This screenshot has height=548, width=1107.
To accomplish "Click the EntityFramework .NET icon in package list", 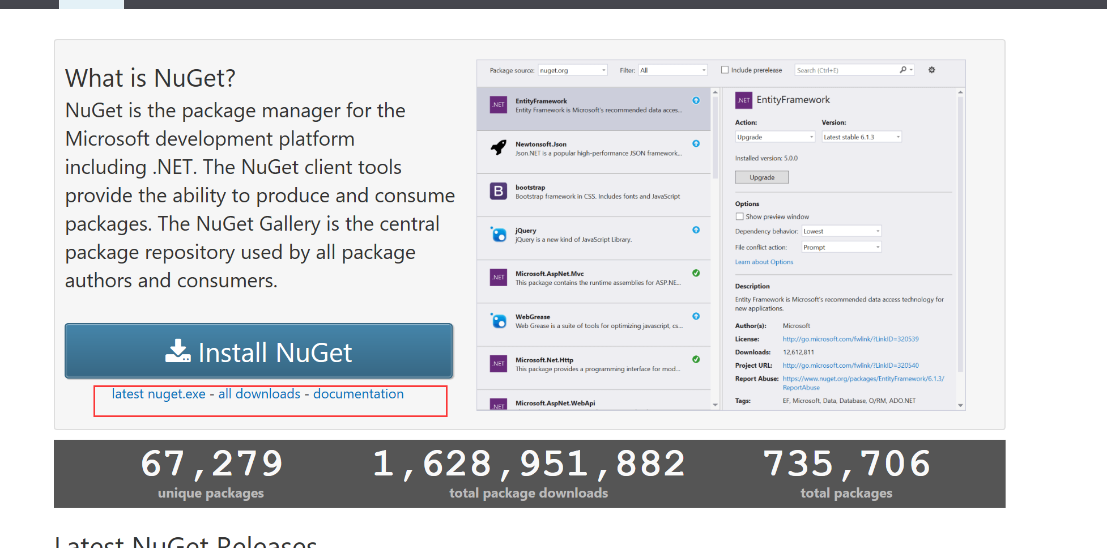I will tap(499, 105).
